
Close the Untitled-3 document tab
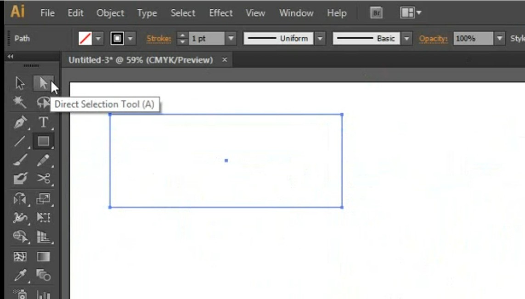[x=225, y=60]
